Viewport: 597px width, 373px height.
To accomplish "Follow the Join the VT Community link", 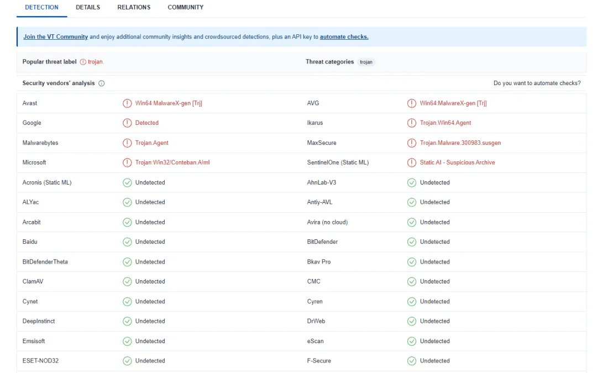I will [56, 37].
